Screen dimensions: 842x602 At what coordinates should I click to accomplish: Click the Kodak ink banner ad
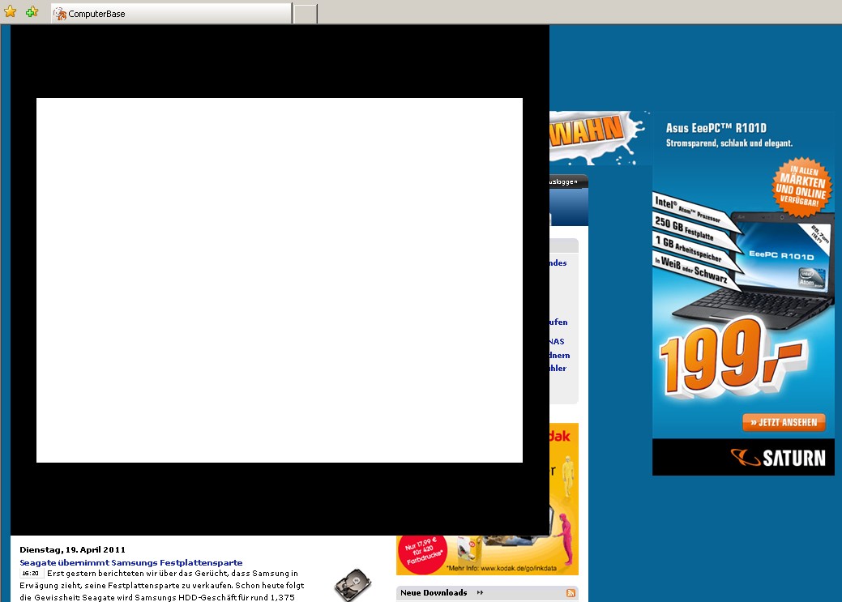[x=487, y=499]
